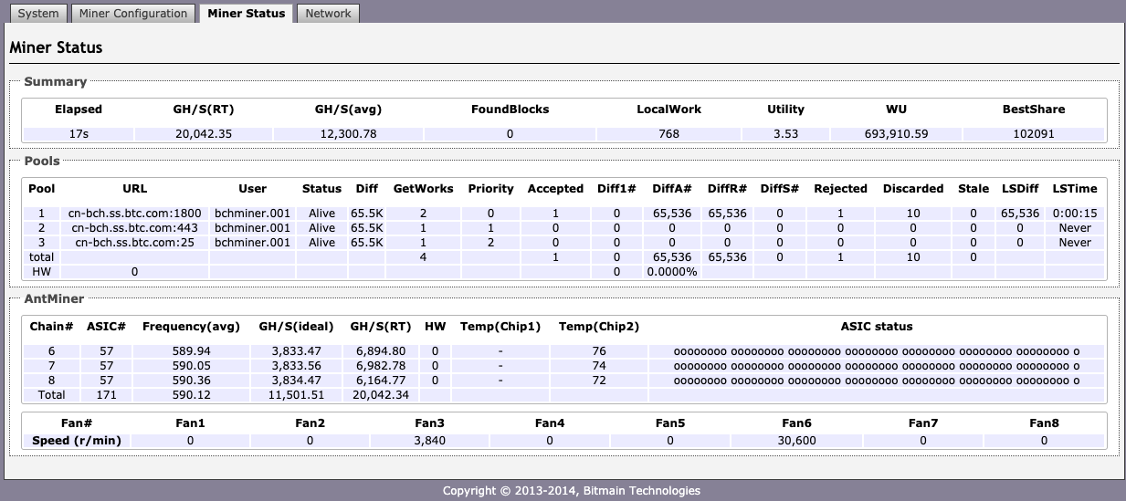
Task: Click the GetWorks column header
Action: coord(423,188)
